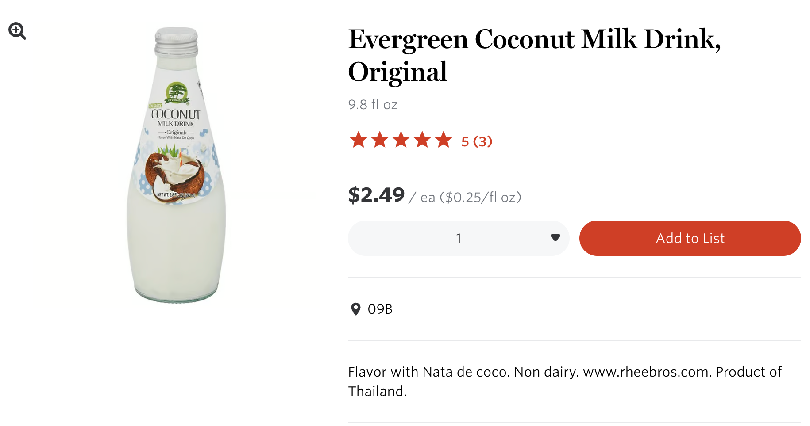Click the fifth rating star
The width and height of the screenshot is (810, 426).
coord(444,140)
